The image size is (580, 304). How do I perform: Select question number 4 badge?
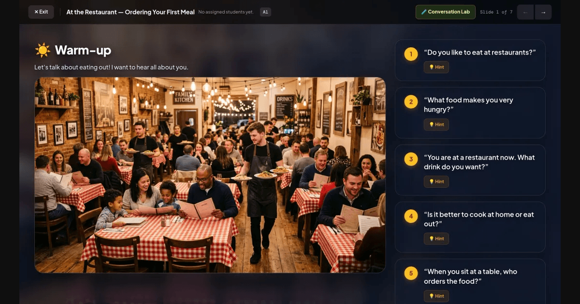[x=411, y=216]
